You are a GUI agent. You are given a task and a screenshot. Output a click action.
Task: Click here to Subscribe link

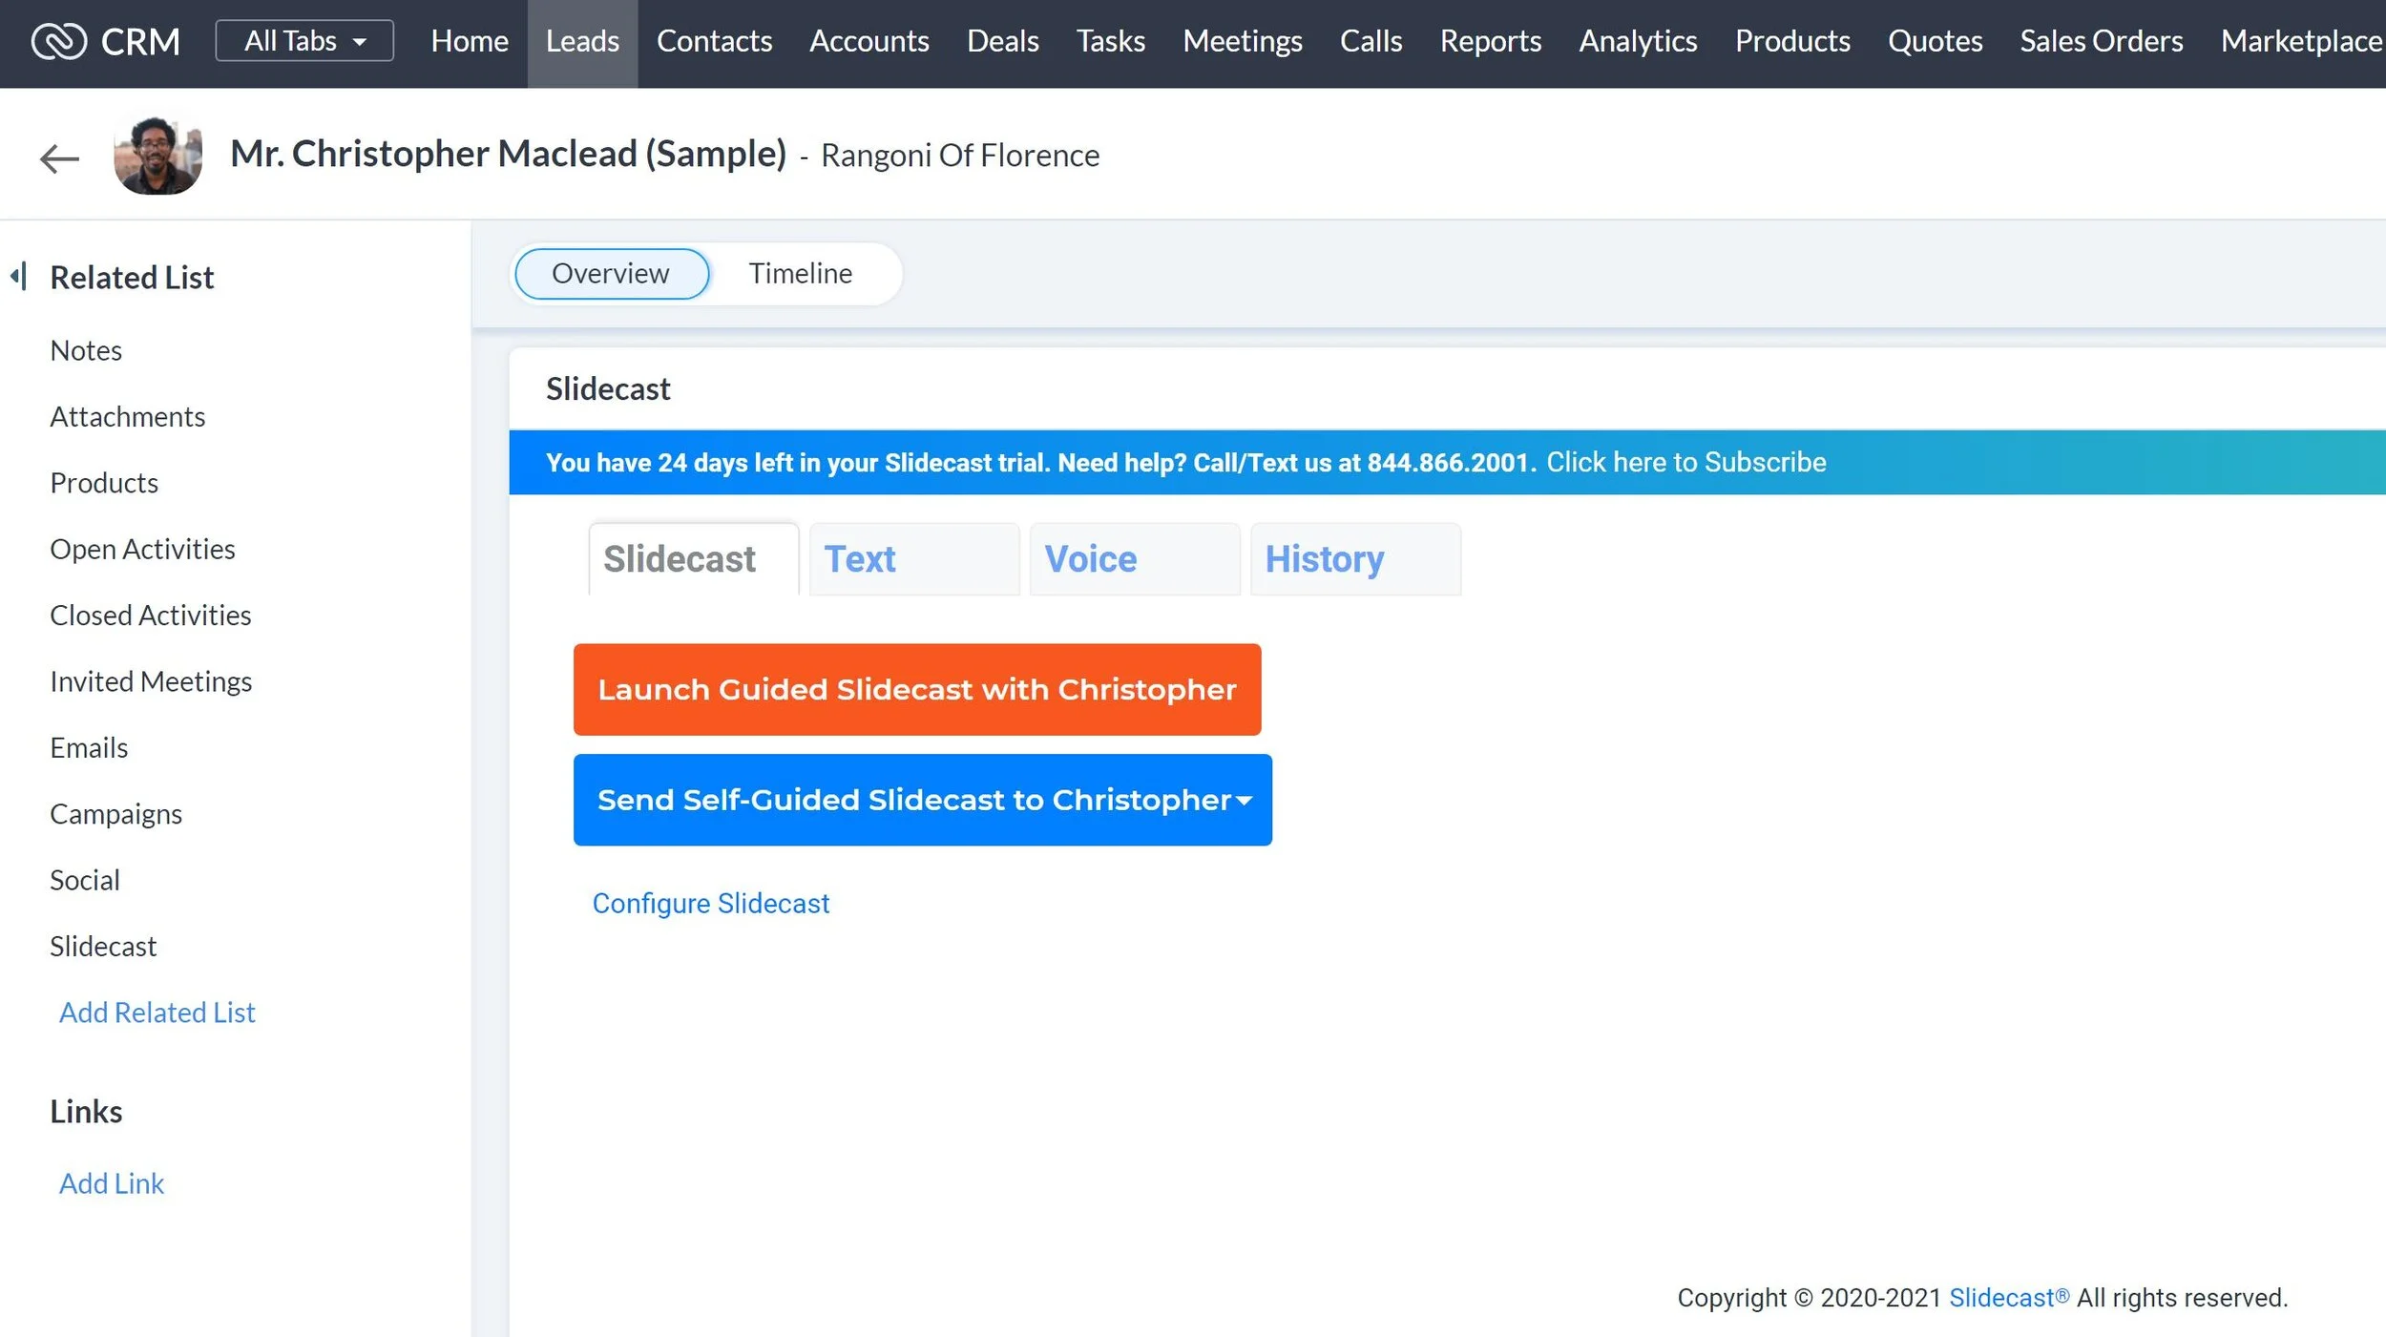click(1685, 463)
